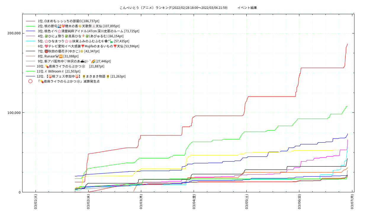The width and height of the screenshot is (379, 213).
Task: Select legend entry 3位 桃色イベ 深川史那のルーム
Action: (88, 31)
